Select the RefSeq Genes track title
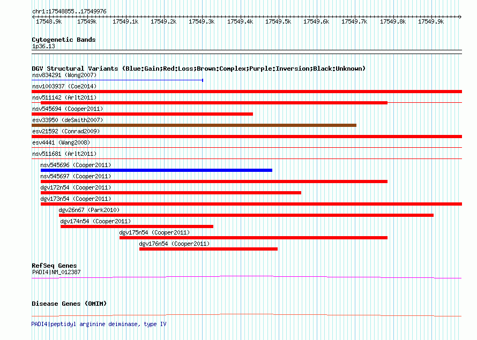477x340 pixels. click(54, 266)
